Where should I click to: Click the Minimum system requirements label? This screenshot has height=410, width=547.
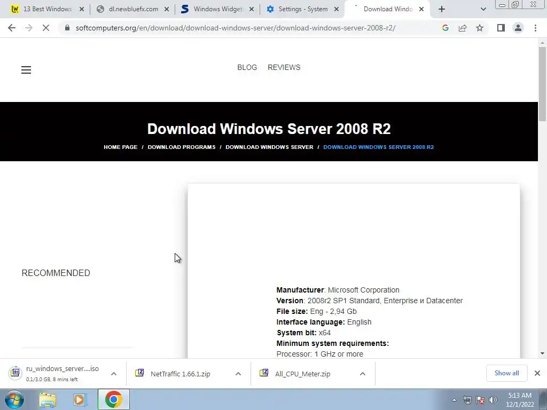332,343
